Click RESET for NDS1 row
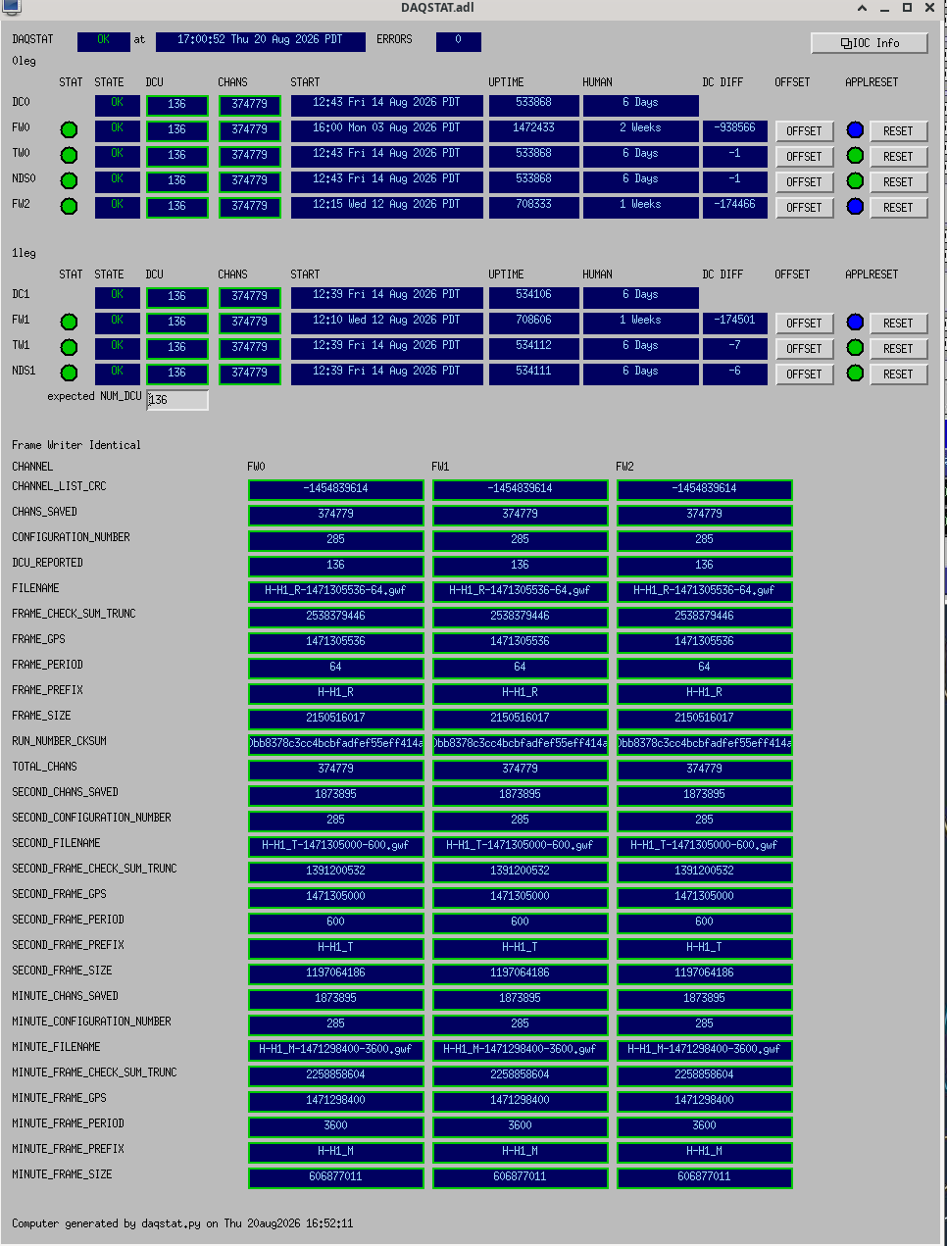Viewport: 947px width, 1246px height. click(x=898, y=374)
